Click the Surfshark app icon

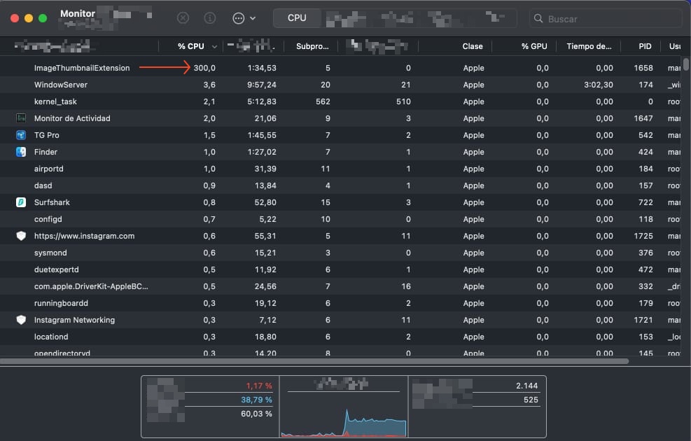point(21,202)
